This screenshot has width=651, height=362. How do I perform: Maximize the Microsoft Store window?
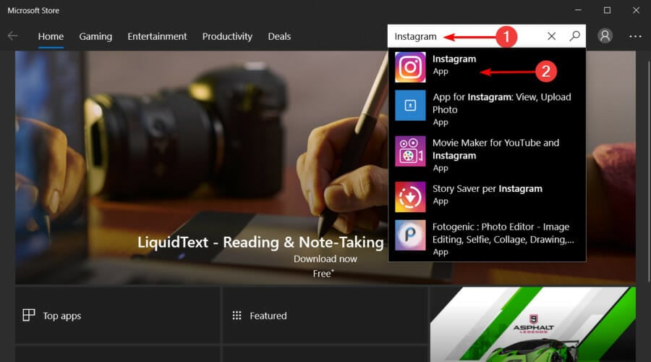tap(607, 10)
